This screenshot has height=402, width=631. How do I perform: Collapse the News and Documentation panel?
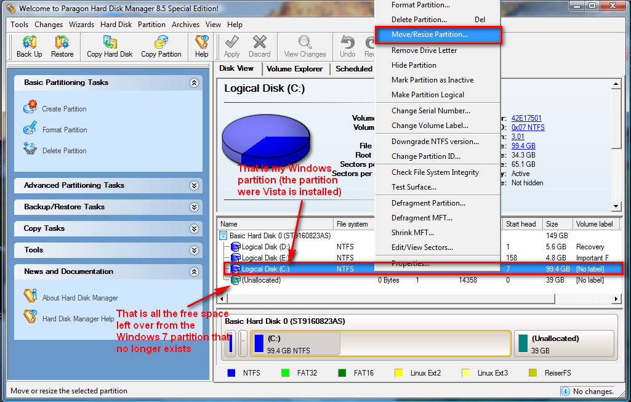(x=194, y=272)
